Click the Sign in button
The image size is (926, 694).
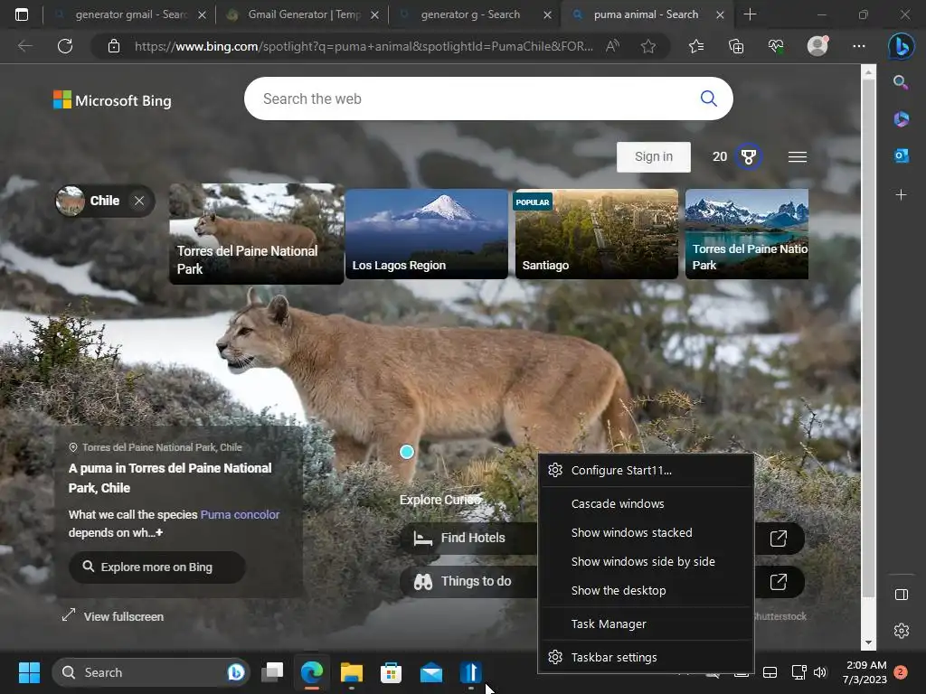click(653, 156)
